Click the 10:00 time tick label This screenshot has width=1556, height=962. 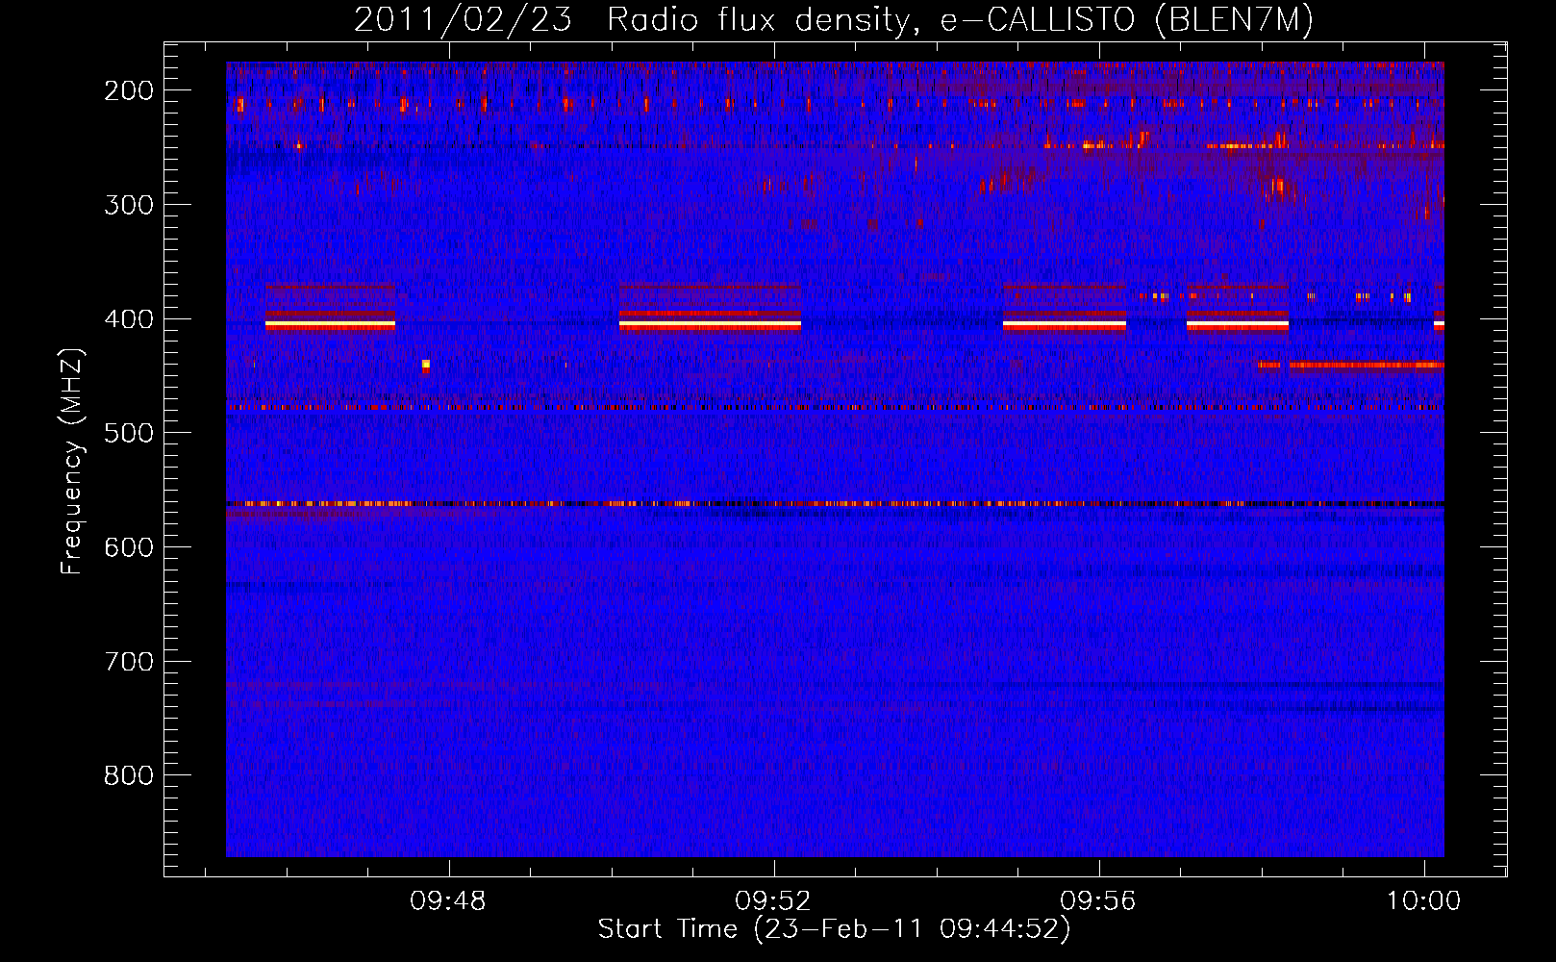click(1423, 901)
